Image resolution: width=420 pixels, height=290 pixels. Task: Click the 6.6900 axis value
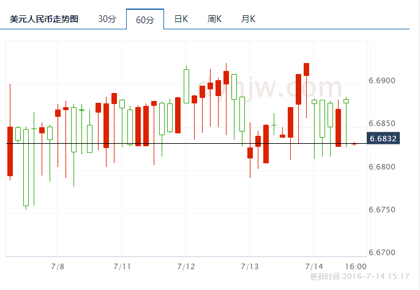(x=382, y=81)
